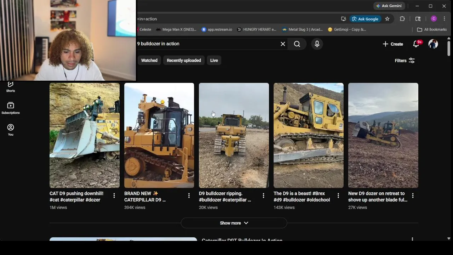
Task: Open options menu for New D9 dozer on retreat
Action: [413, 195]
